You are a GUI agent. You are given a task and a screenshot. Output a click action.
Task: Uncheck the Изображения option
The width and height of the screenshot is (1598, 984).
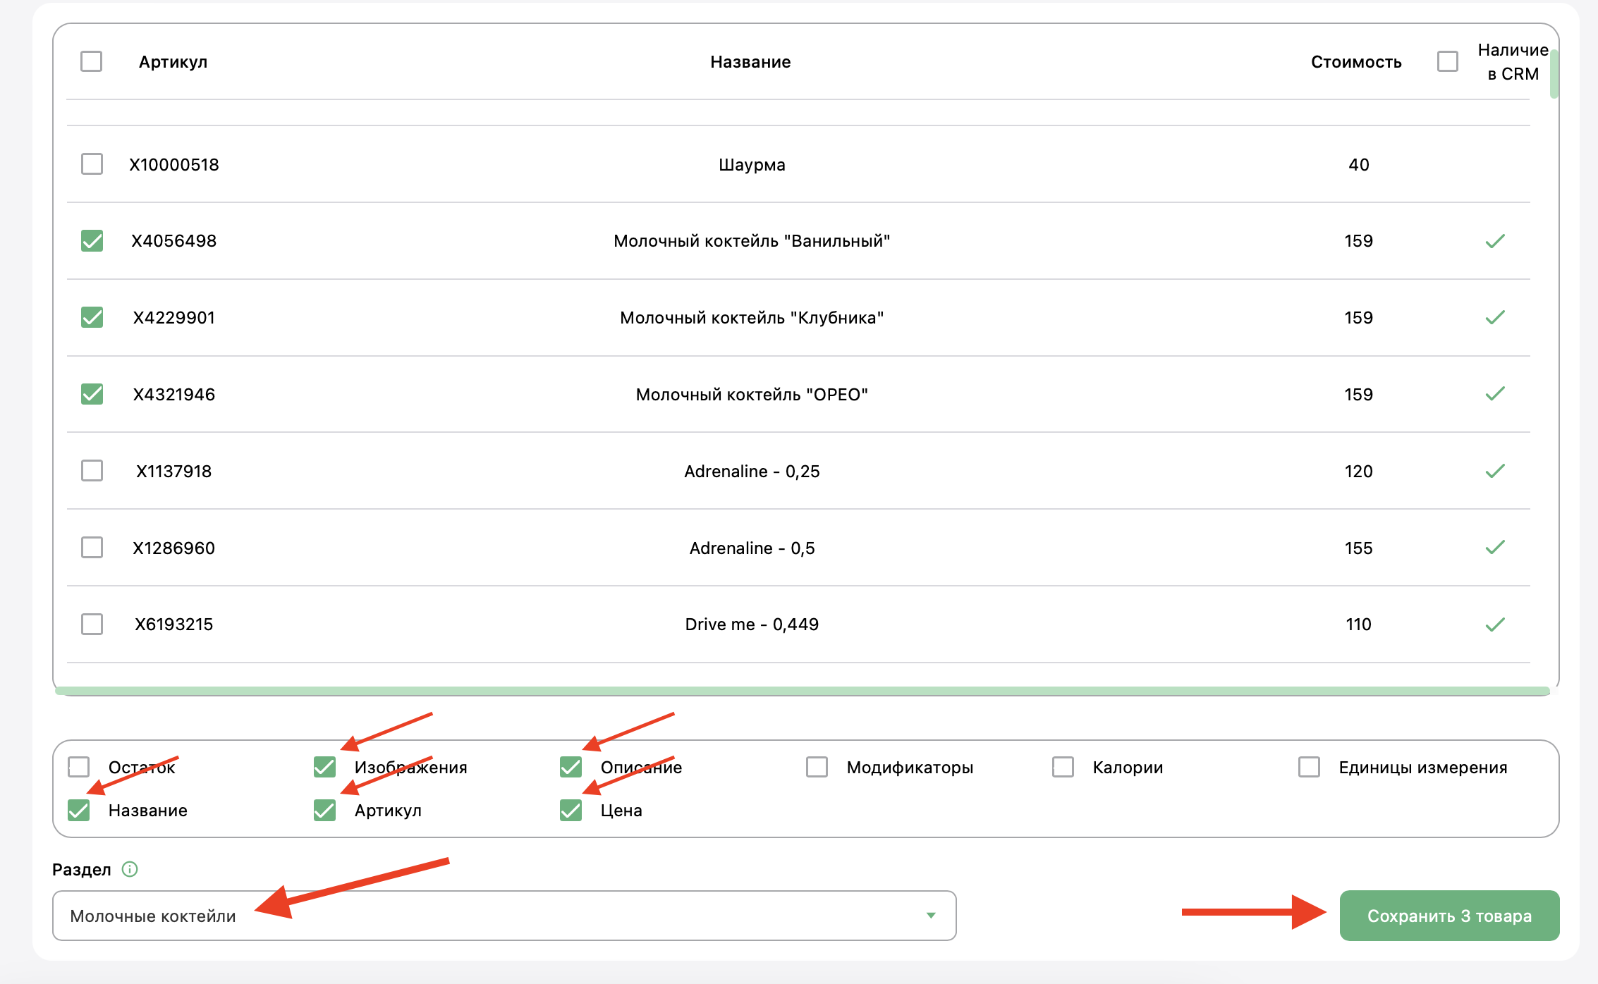pos(324,767)
